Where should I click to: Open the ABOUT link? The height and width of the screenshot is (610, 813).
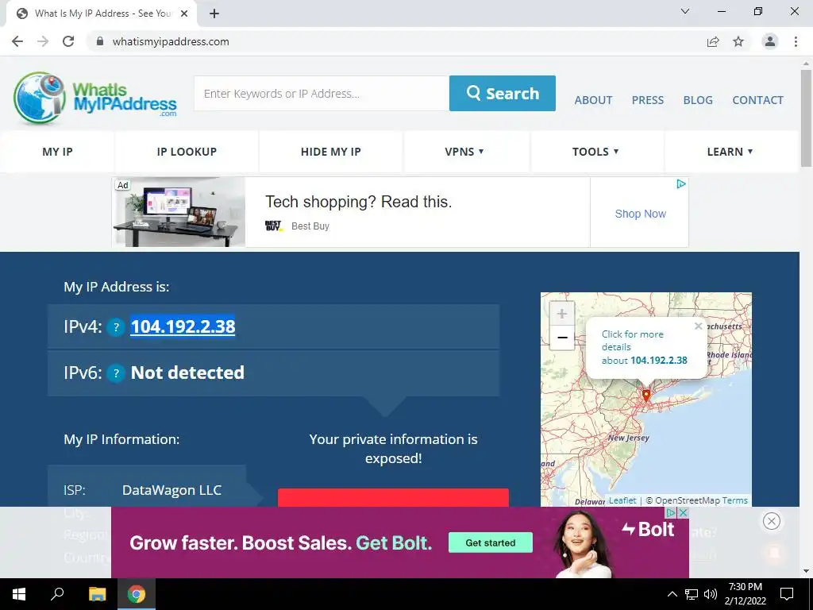pyautogui.click(x=593, y=100)
